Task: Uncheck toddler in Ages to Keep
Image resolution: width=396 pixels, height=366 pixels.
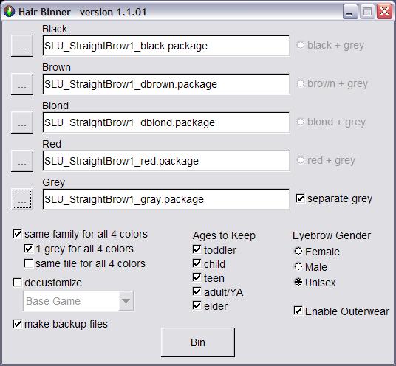Action: click(197, 249)
